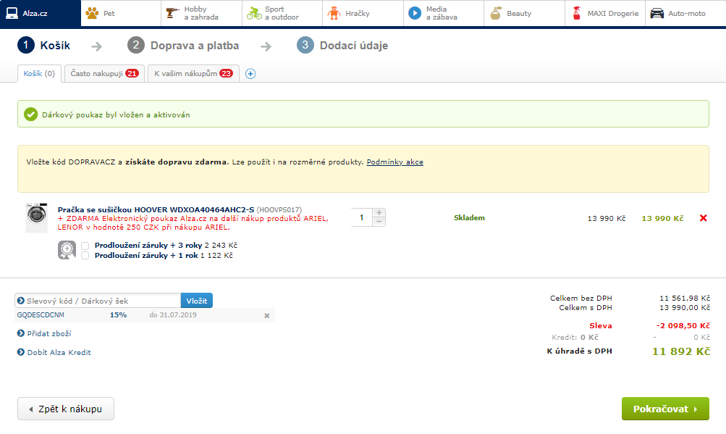Click the GQDESCDCNM discount code text
The image size is (726, 434).
click(41, 315)
